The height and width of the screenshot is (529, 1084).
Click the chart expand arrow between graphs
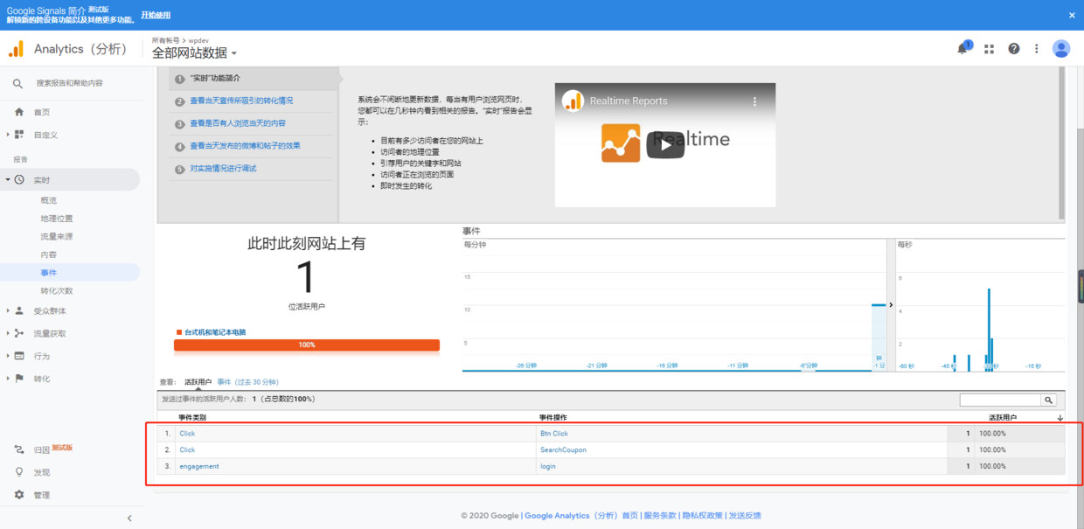(891, 305)
